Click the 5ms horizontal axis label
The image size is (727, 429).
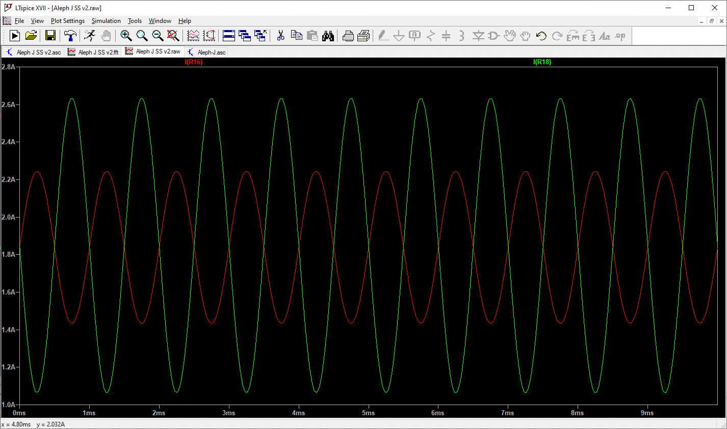[368, 413]
